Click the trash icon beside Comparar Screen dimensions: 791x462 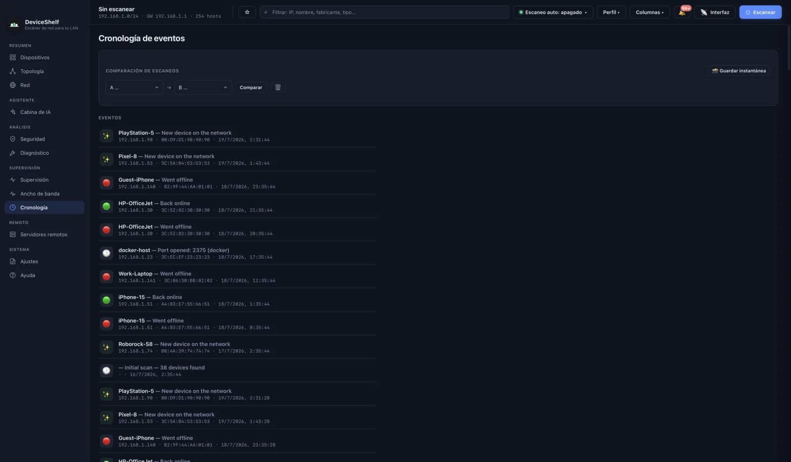[278, 88]
